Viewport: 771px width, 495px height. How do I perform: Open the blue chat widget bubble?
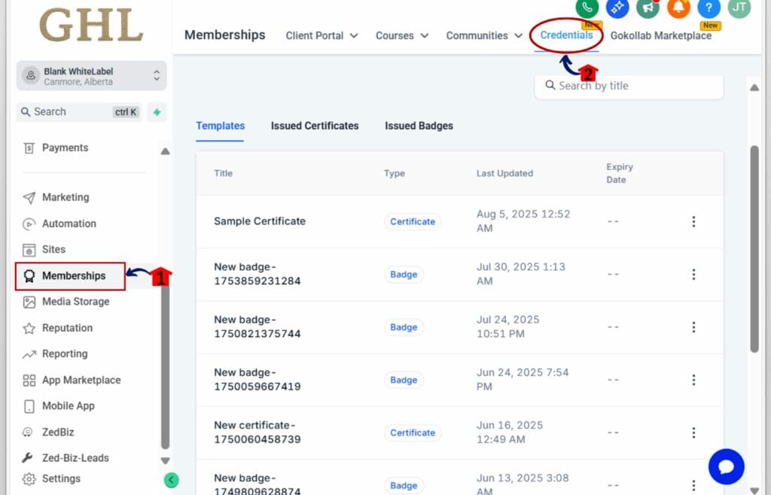[727, 466]
